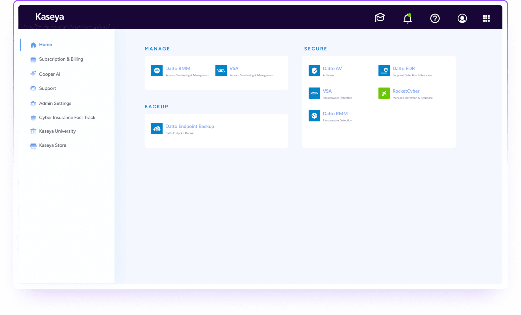Click the Datto AV shield icon
Viewport: 521px width, 315px height.
click(x=314, y=71)
